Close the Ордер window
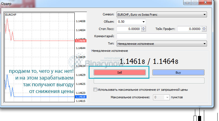The height and width of the screenshot is (121, 219). click(x=205, y=2)
